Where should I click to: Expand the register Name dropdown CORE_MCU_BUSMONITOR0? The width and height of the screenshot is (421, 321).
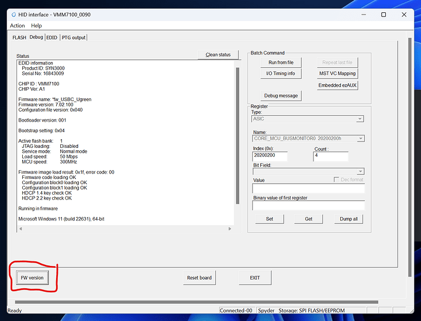tap(361, 139)
